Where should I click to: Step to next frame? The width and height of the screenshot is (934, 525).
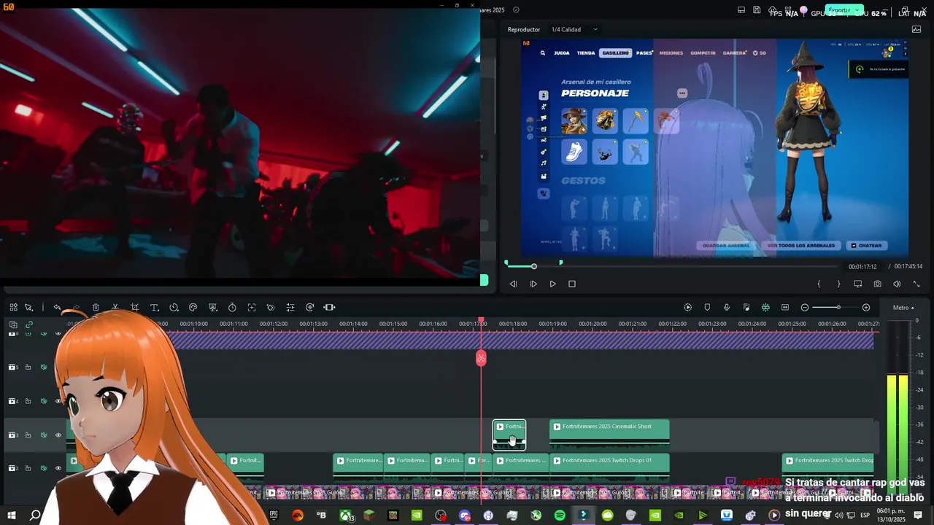(533, 284)
